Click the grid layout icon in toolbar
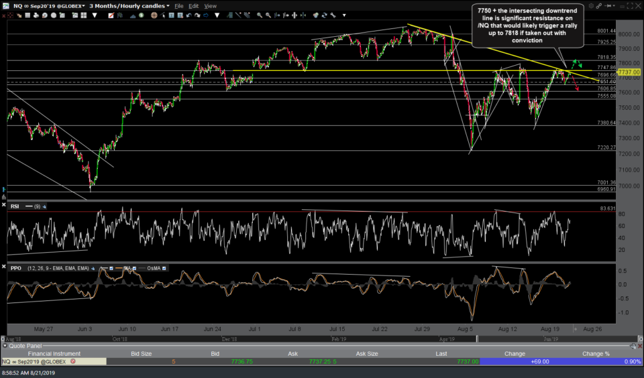The image size is (644, 378). click(28, 15)
